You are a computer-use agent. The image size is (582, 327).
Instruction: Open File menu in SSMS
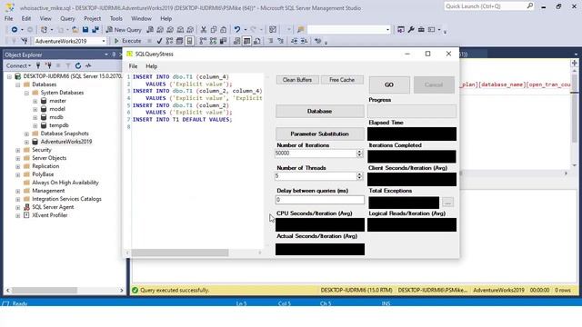8,18
